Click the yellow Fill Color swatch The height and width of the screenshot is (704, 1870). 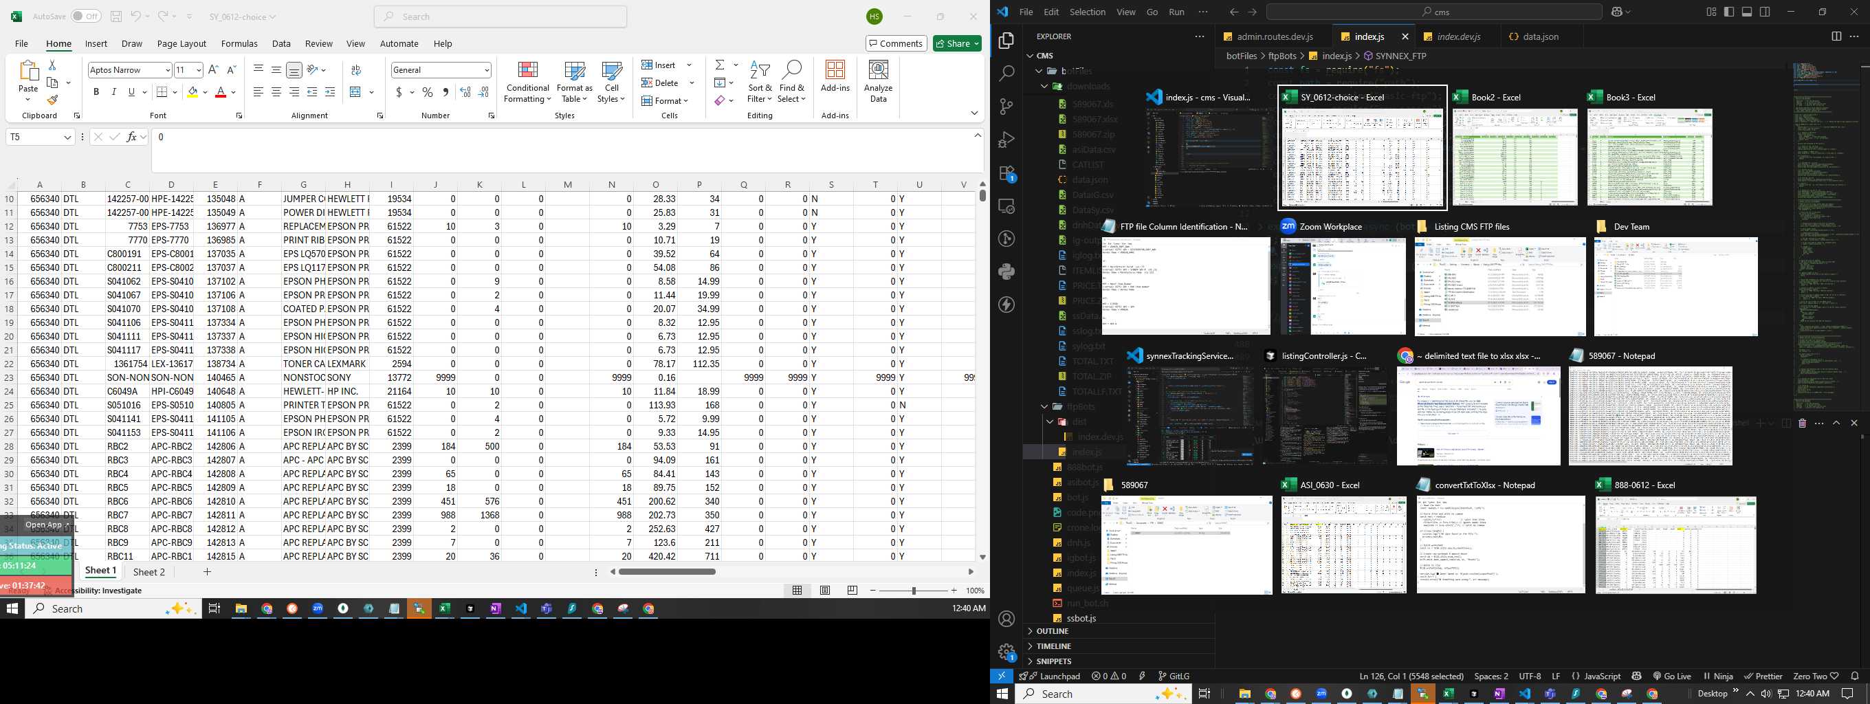click(192, 92)
